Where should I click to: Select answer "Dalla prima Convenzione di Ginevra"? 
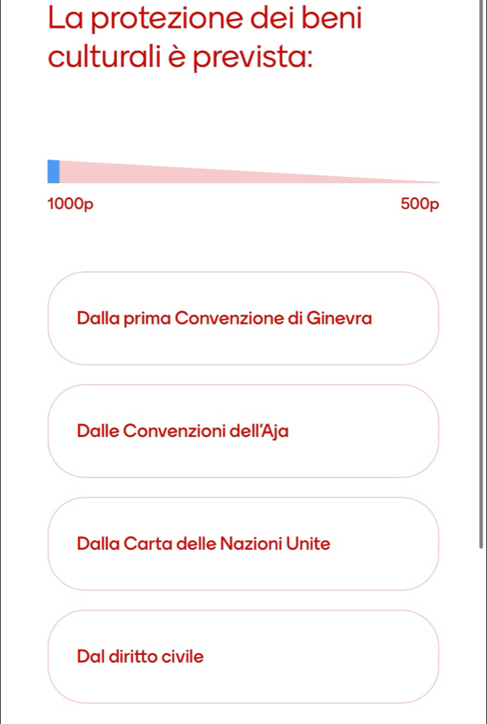coord(243,318)
